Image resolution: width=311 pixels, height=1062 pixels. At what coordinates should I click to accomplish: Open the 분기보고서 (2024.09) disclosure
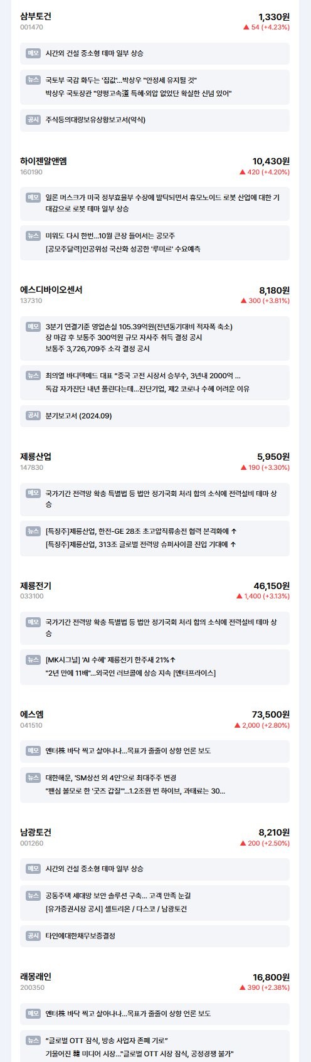tap(79, 415)
